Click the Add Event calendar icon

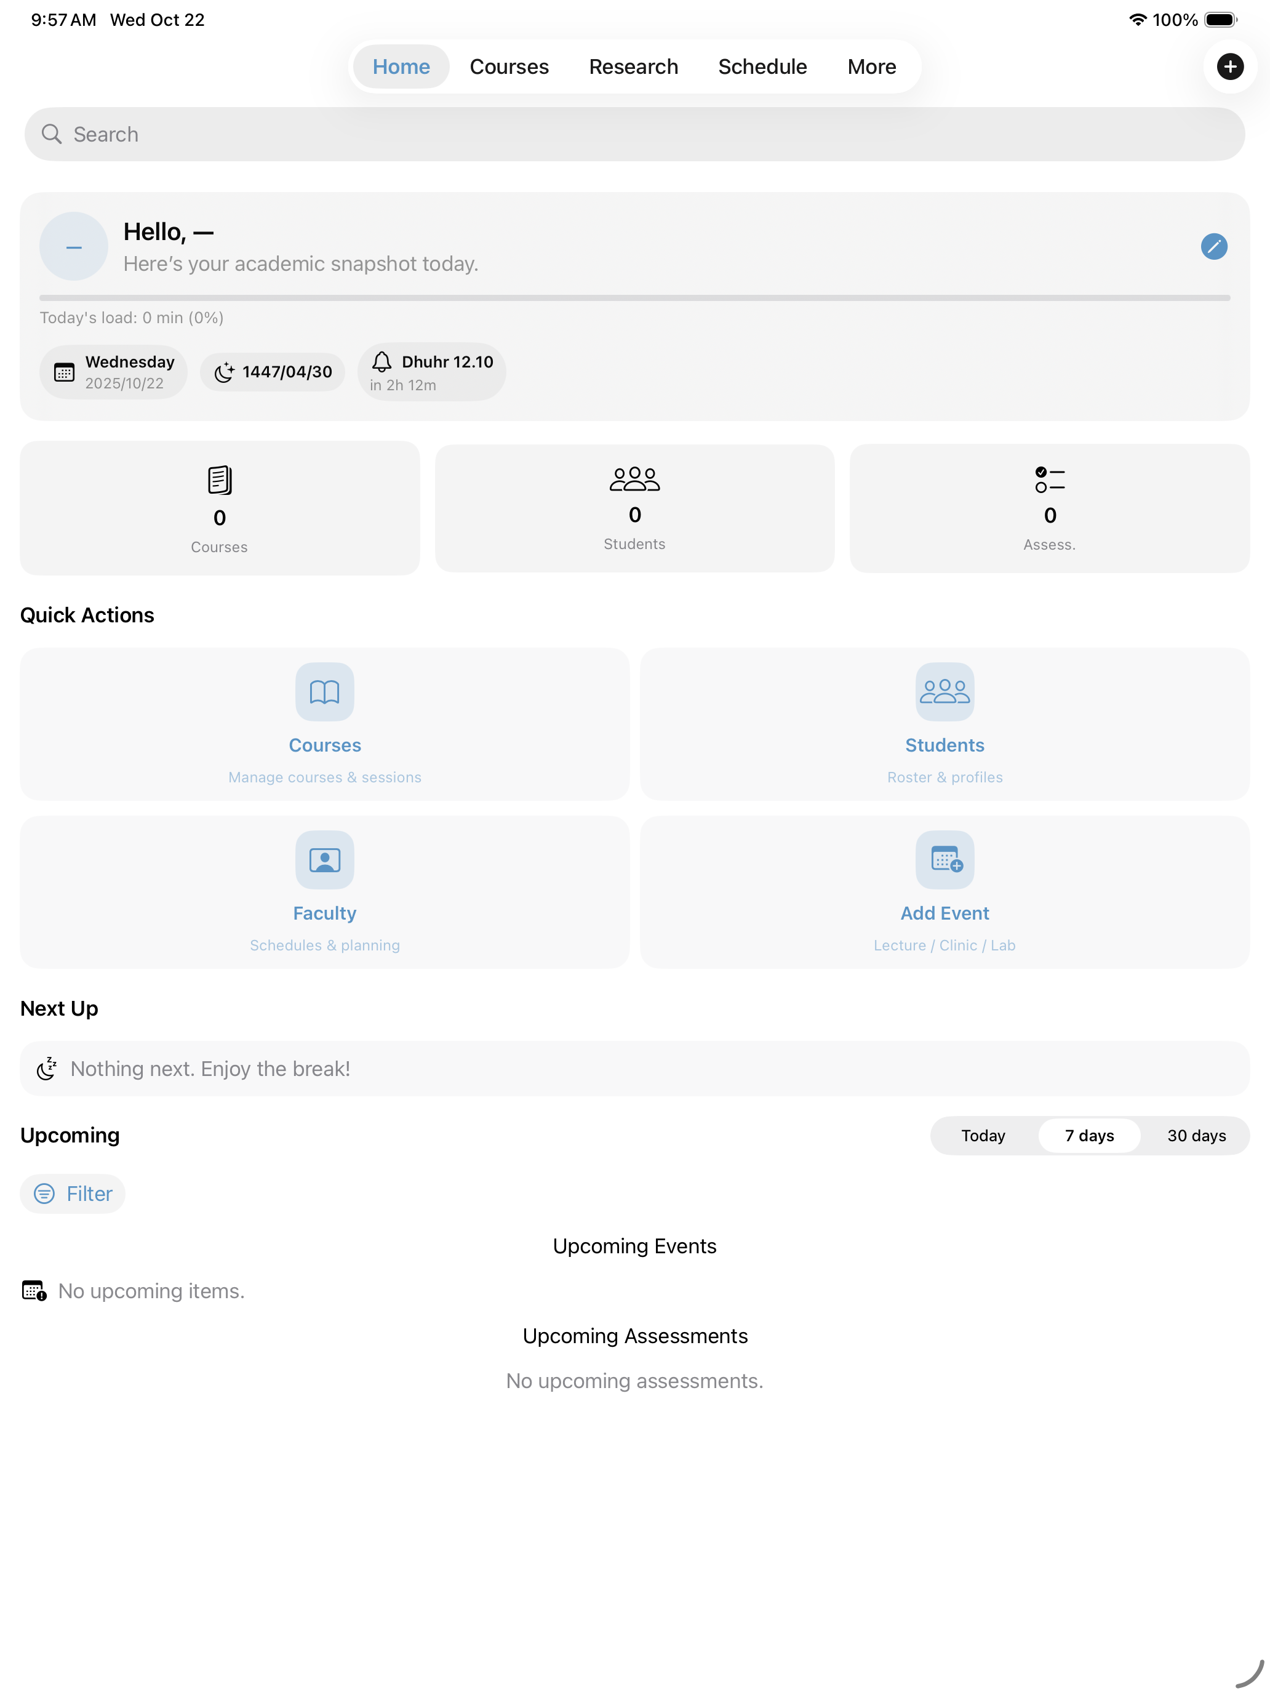click(945, 860)
